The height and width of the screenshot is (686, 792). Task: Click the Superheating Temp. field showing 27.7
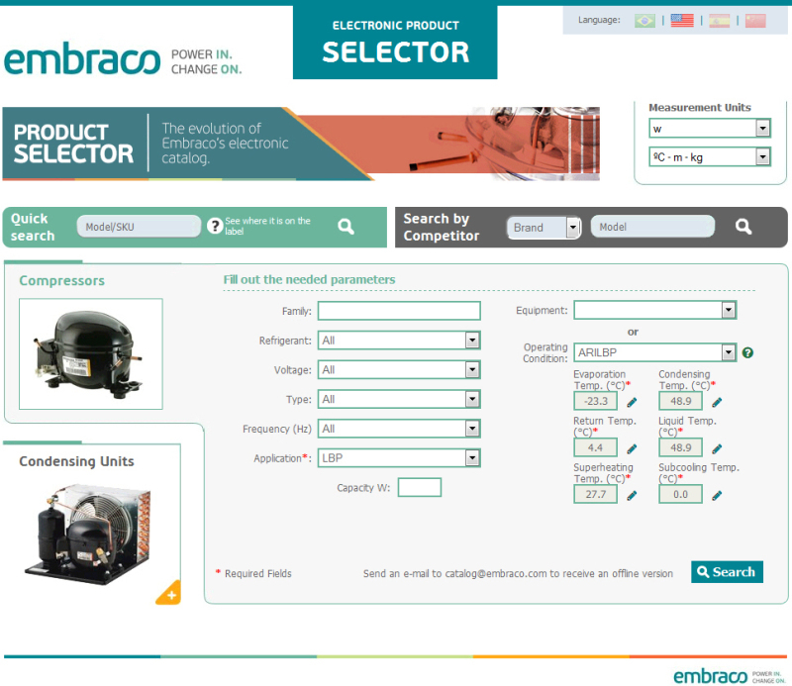[596, 494]
